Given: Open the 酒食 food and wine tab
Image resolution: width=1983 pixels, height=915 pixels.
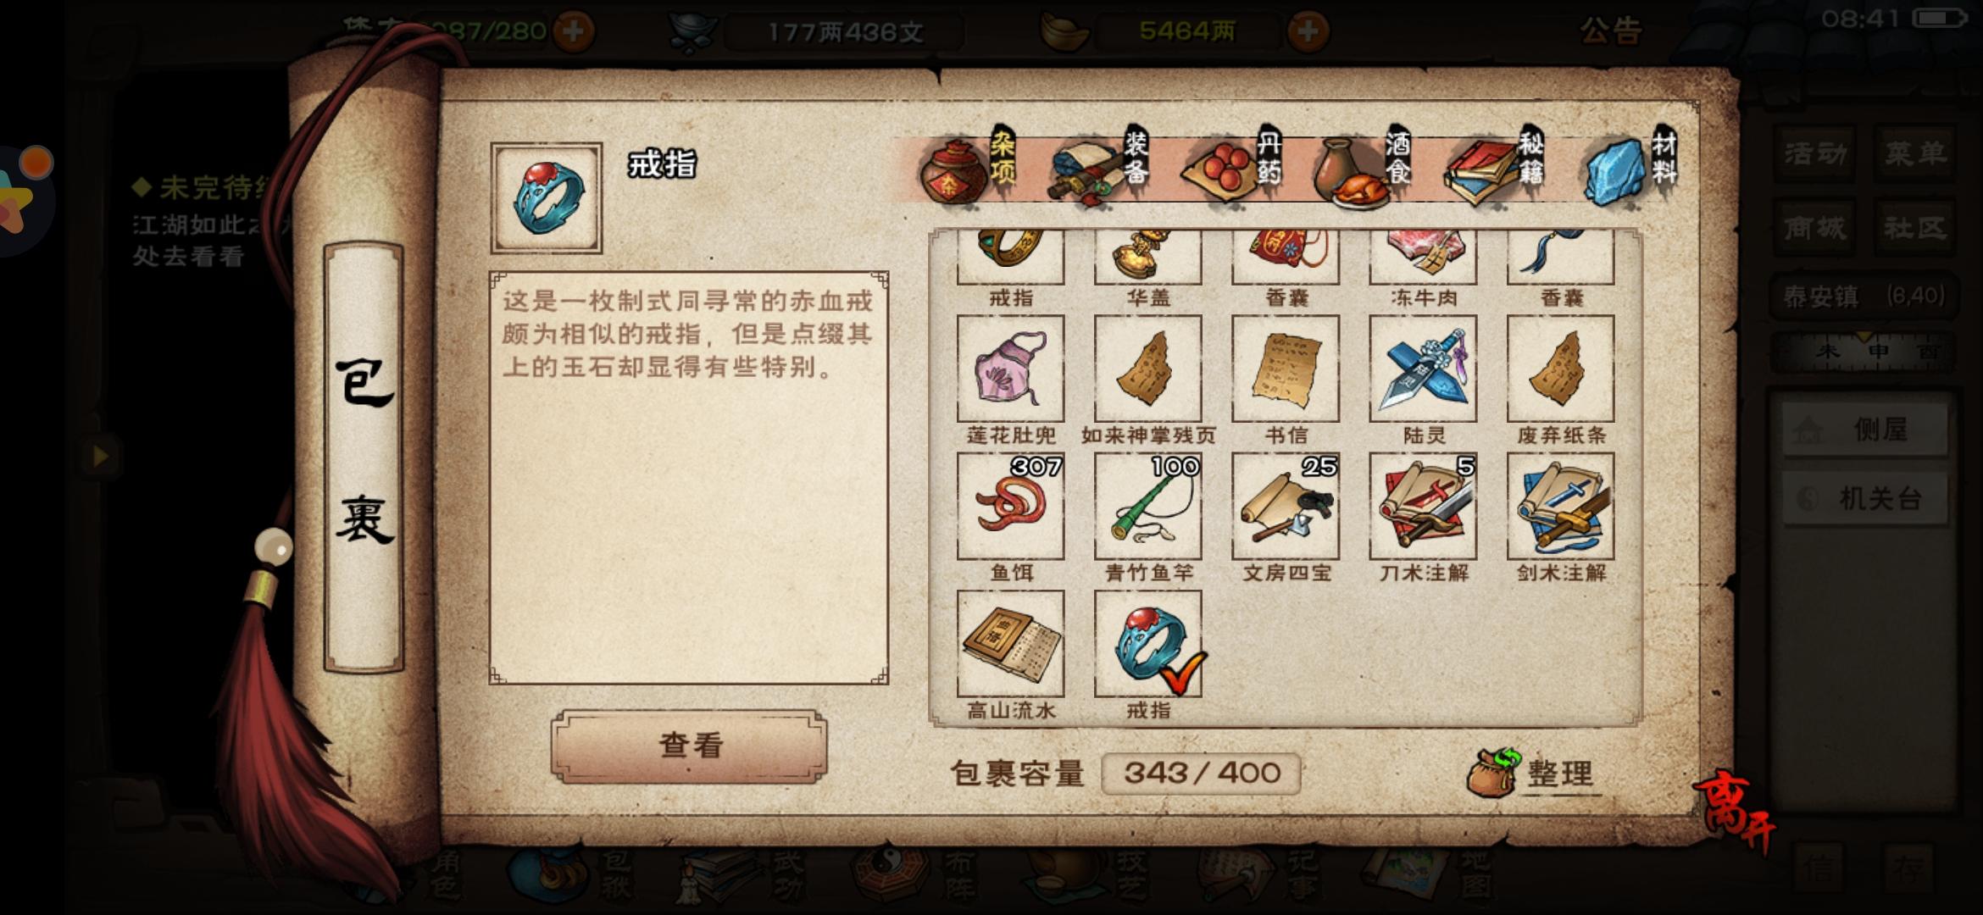Looking at the screenshot, I should (x=1364, y=169).
